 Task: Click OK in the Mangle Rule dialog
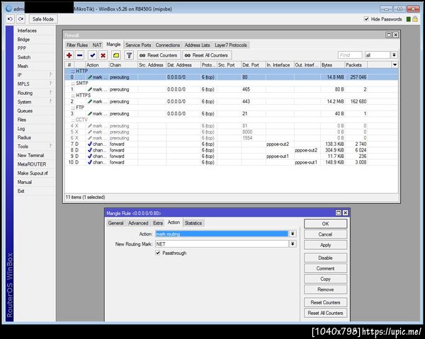pos(325,224)
